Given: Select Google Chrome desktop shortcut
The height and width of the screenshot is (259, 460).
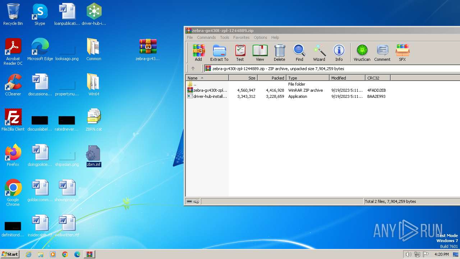Looking at the screenshot, I should click(x=13, y=193).
